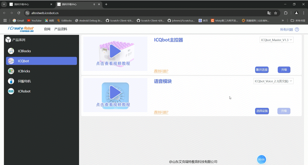Open the ICQbot_Master_V1.3 version dropdown

coord(277,40)
